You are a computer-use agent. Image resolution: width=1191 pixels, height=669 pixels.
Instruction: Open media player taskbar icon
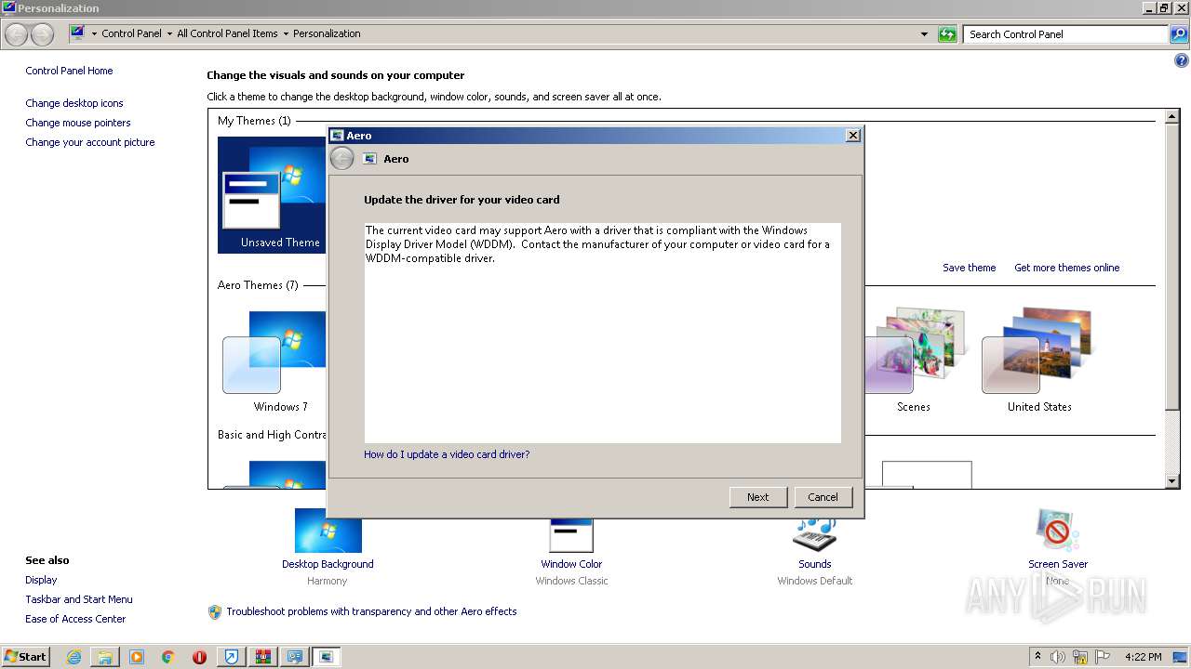pyautogui.click(x=137, y=657)
